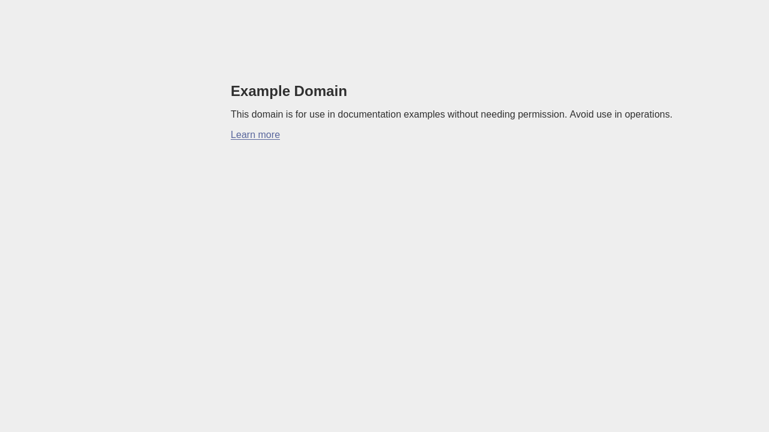This screenshot has width=769, height=432.
Task: Click the Example Domain heading
Action: [289, 91]
